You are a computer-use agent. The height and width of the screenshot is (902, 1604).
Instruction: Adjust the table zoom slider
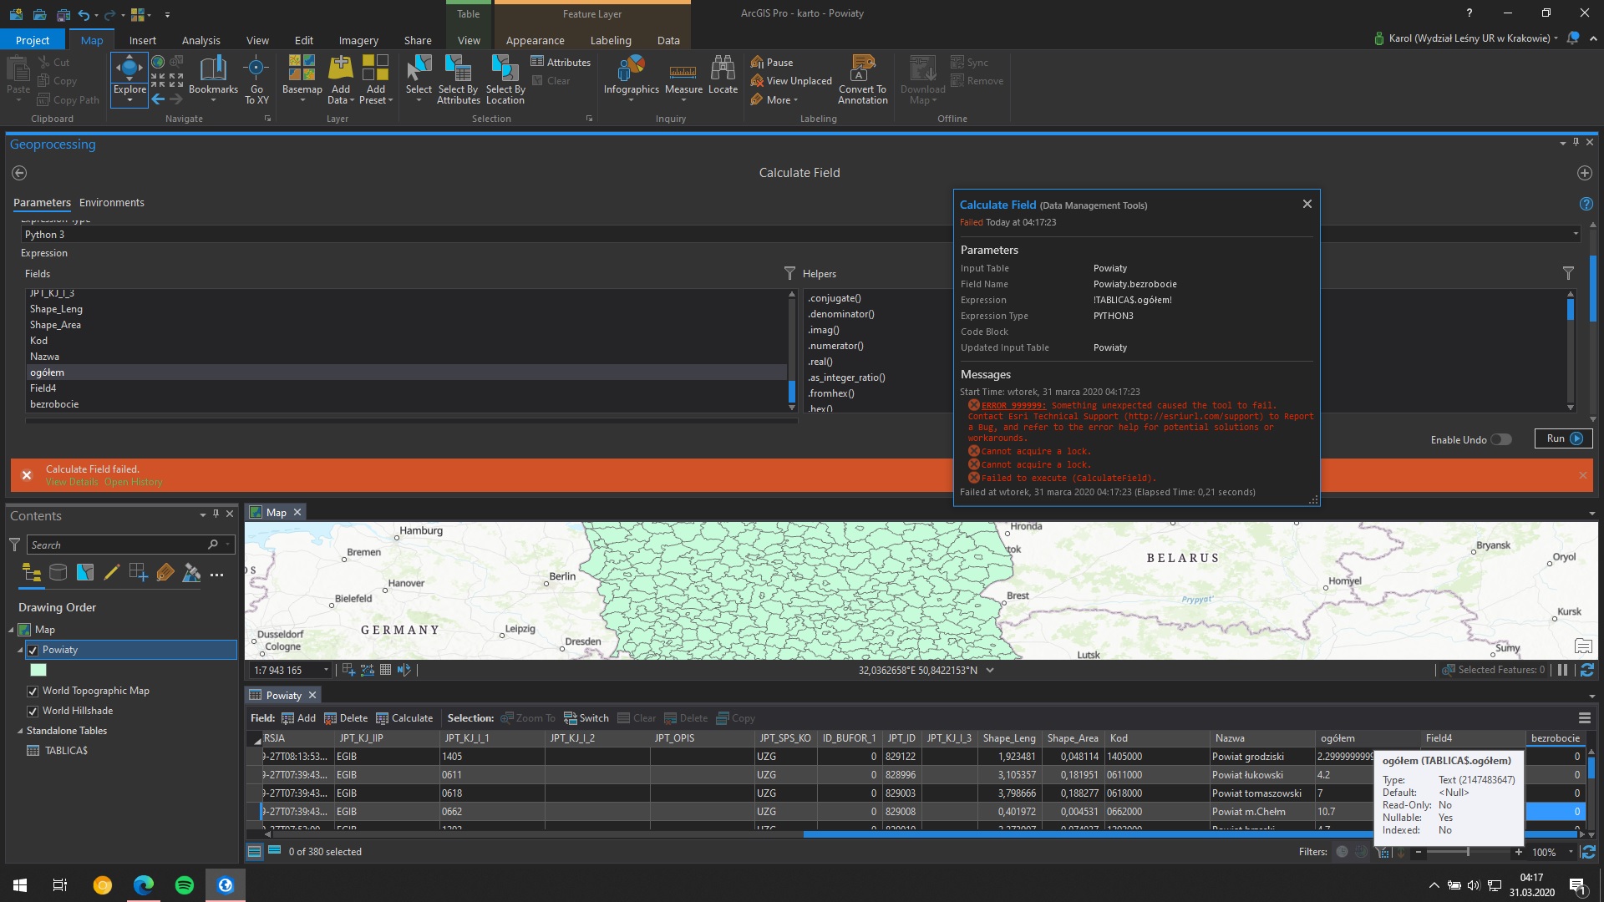[x=1468, y=852]
